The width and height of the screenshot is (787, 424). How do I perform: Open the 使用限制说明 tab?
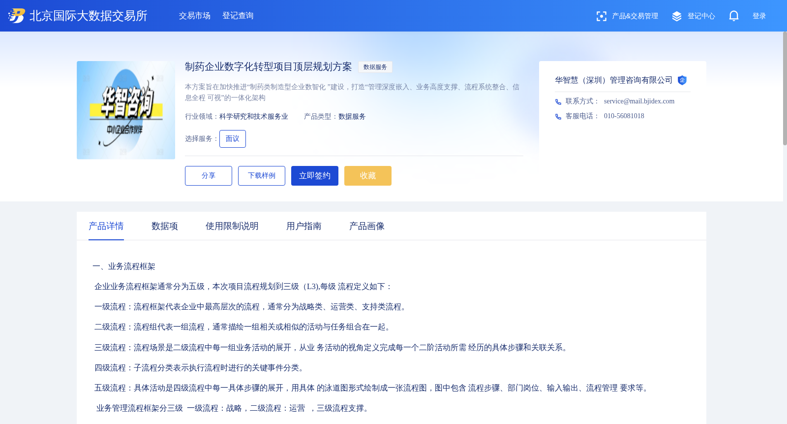tap(232, 226)
